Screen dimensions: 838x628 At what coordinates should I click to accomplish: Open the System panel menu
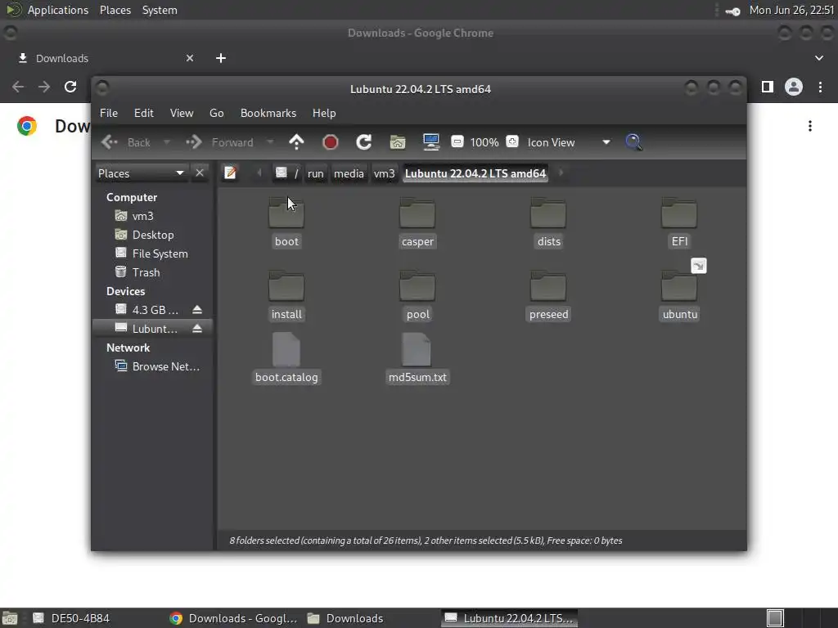click(160, 10)
